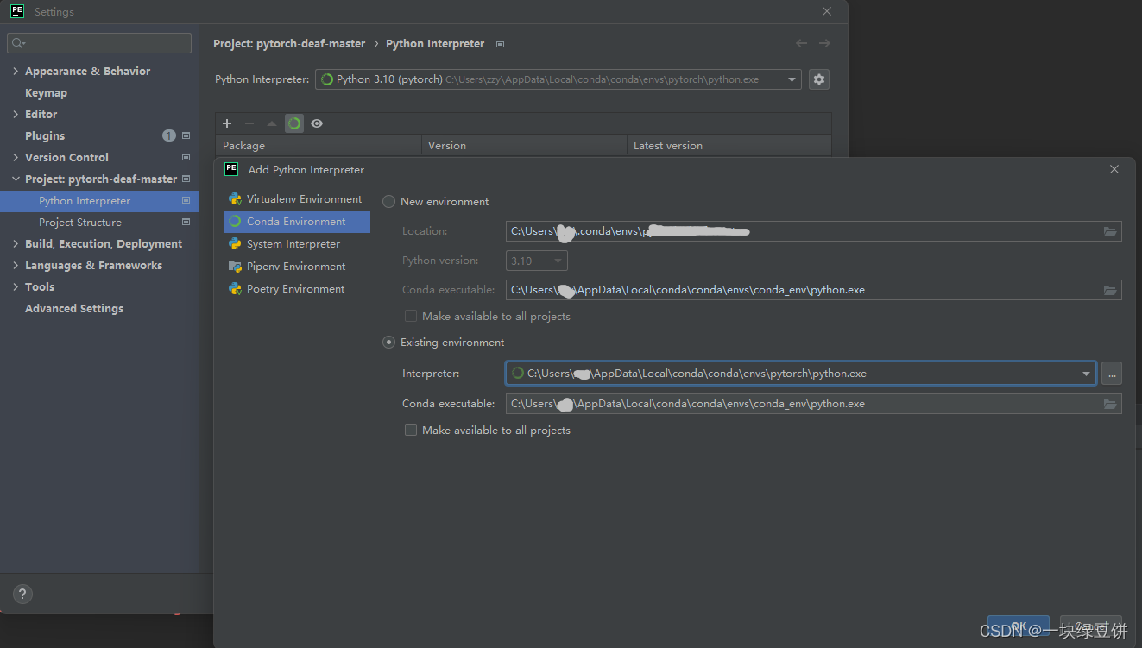Close the Add Python Interpreter dialog
This screenshot has height=648, width=1142.
1114,170
